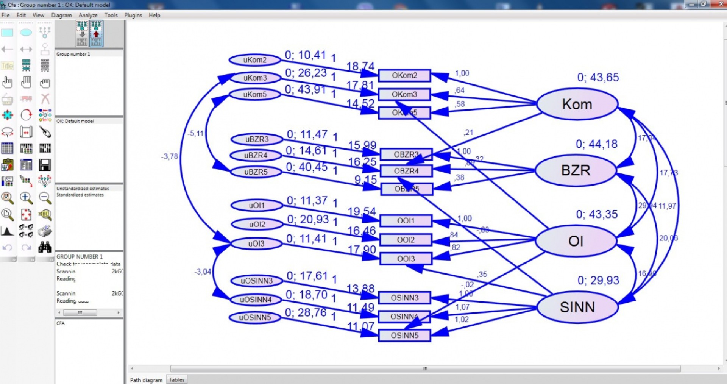Open the binoculars specification search tool
This screenshot has height=384, width=727.
coord(45,247)
